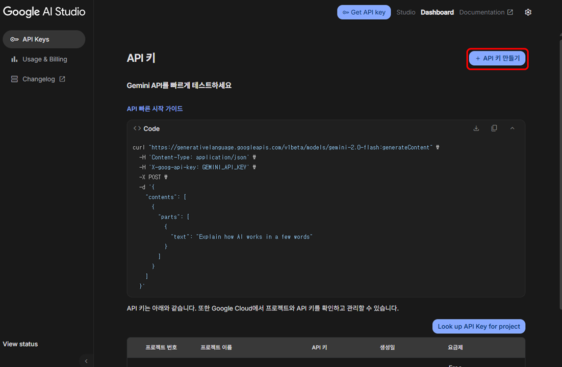Click the Get API key button
The image size is (562, 367).
tap(364, 12)
